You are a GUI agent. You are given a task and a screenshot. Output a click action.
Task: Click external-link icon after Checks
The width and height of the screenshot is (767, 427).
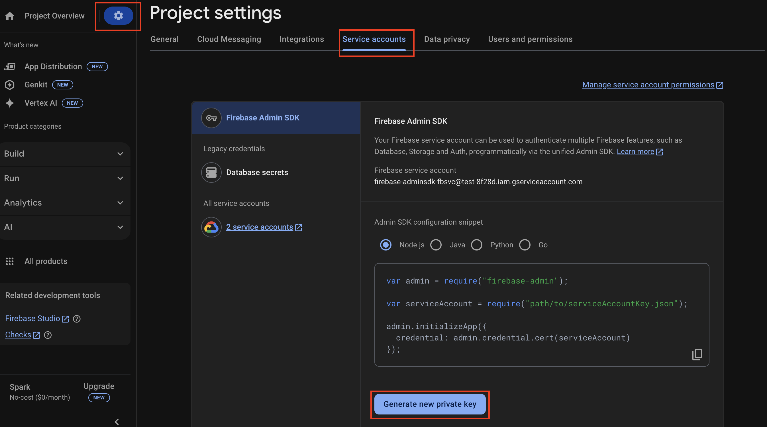[36, 335]
